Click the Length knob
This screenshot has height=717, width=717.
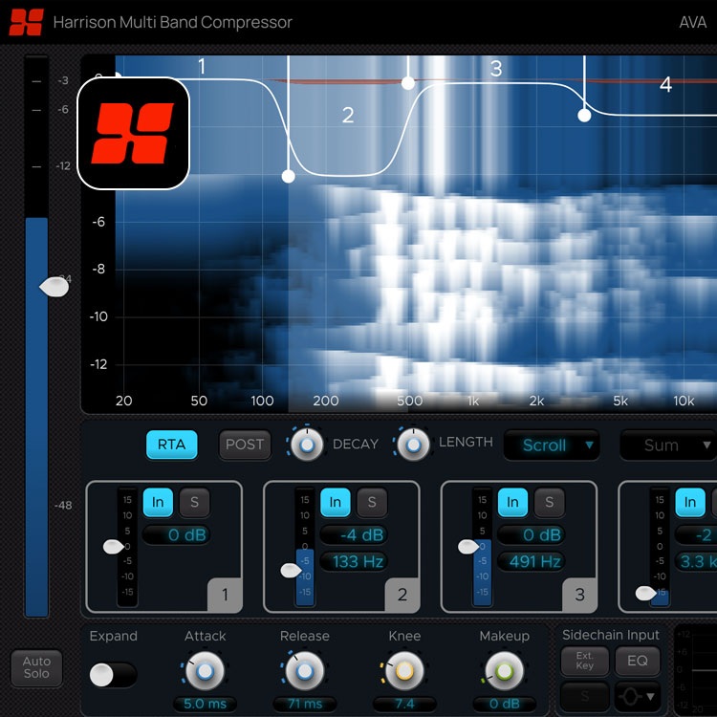[413, 445]
